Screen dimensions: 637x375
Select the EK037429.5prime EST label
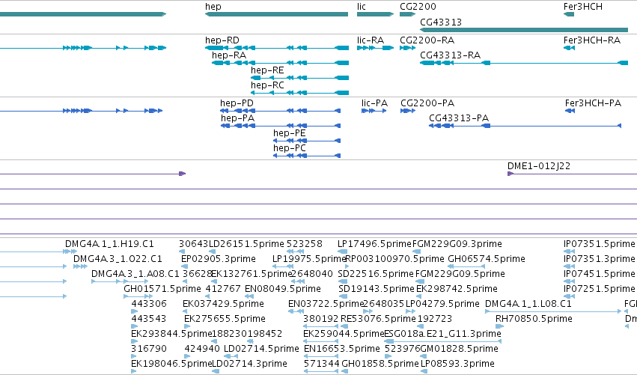(224, 304)
